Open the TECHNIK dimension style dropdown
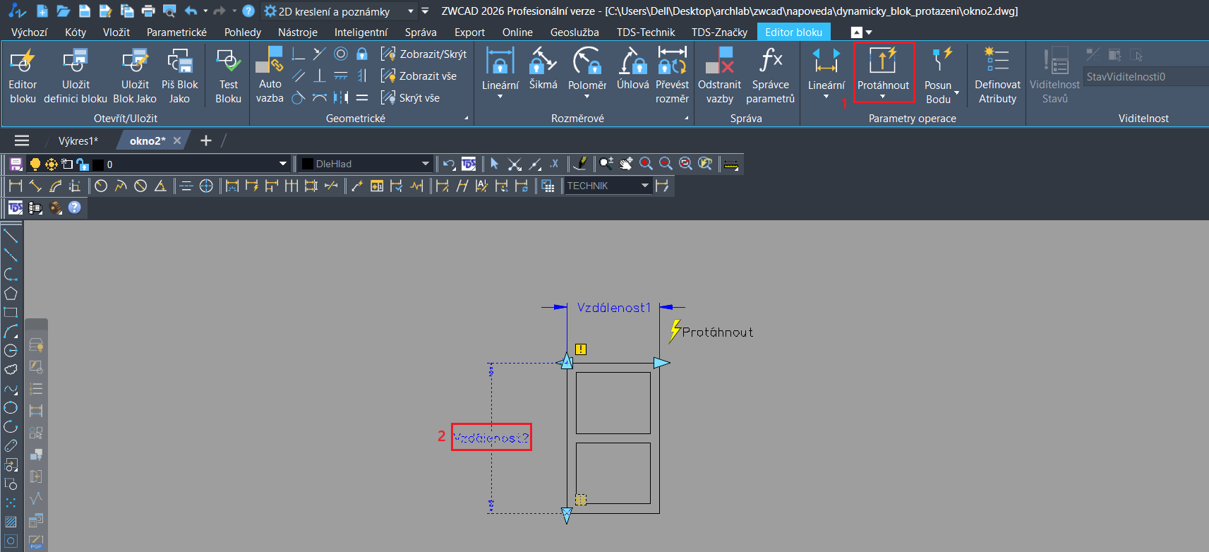The width and height of the screenshot is (1209, 552). point(644,186)
